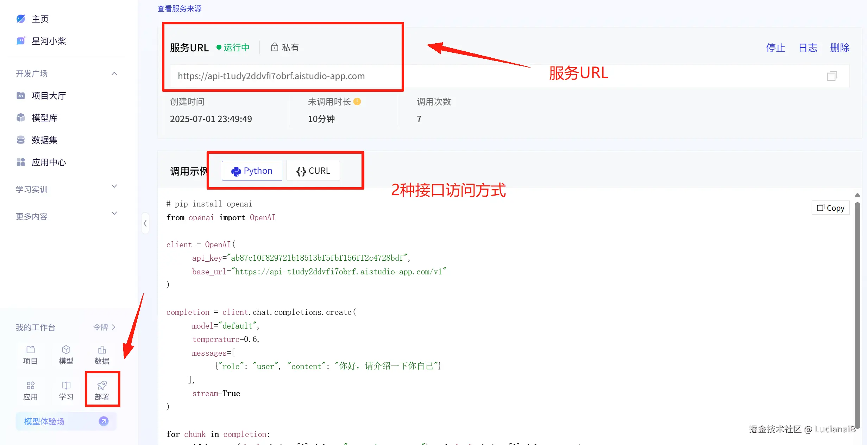Click 停止 to stop the service

[x=775, y=47]
